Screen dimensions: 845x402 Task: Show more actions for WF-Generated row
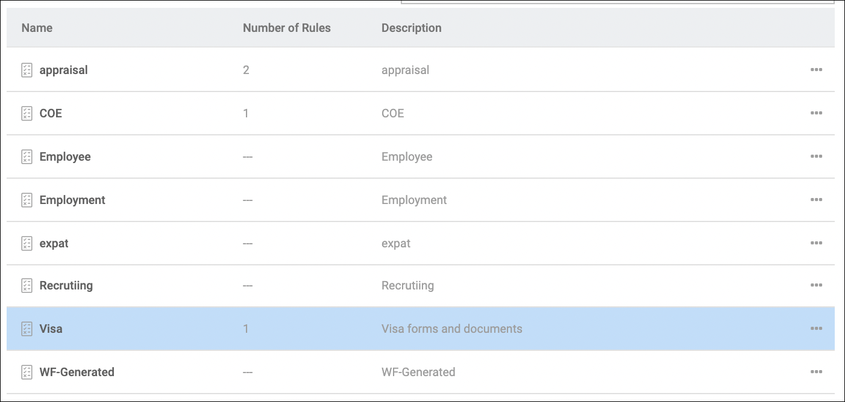[816, 372]
